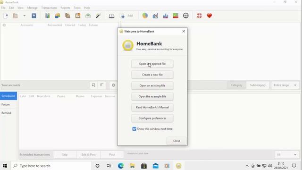Screen dimensions: 302x170
Task: Click the Save file toolbar icon
Action: pyautogui.click(x=34, y=16)
